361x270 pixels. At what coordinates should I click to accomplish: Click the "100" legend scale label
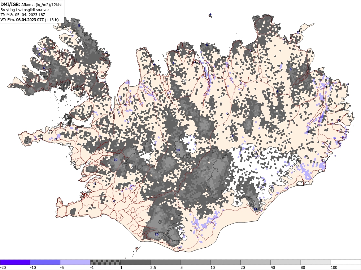[x=334, y=268]
